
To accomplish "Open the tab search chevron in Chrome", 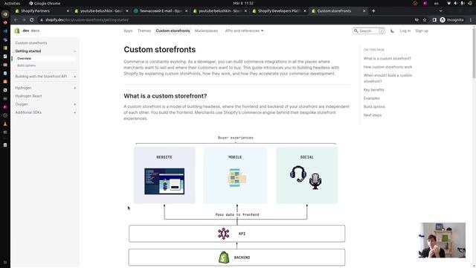I will coord(440,11).
